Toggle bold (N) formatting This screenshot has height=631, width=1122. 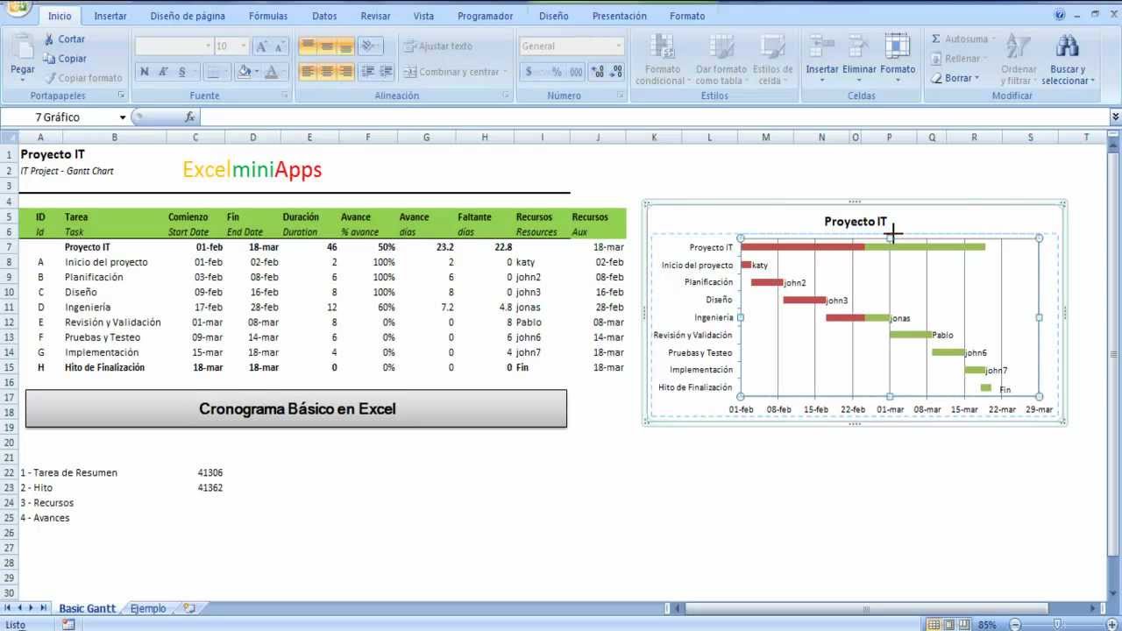(144, 72)
